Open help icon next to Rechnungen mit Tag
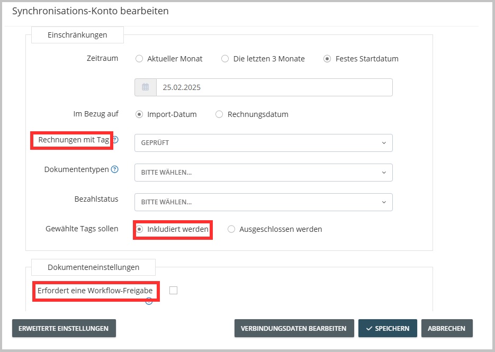 tap(115, 140)
